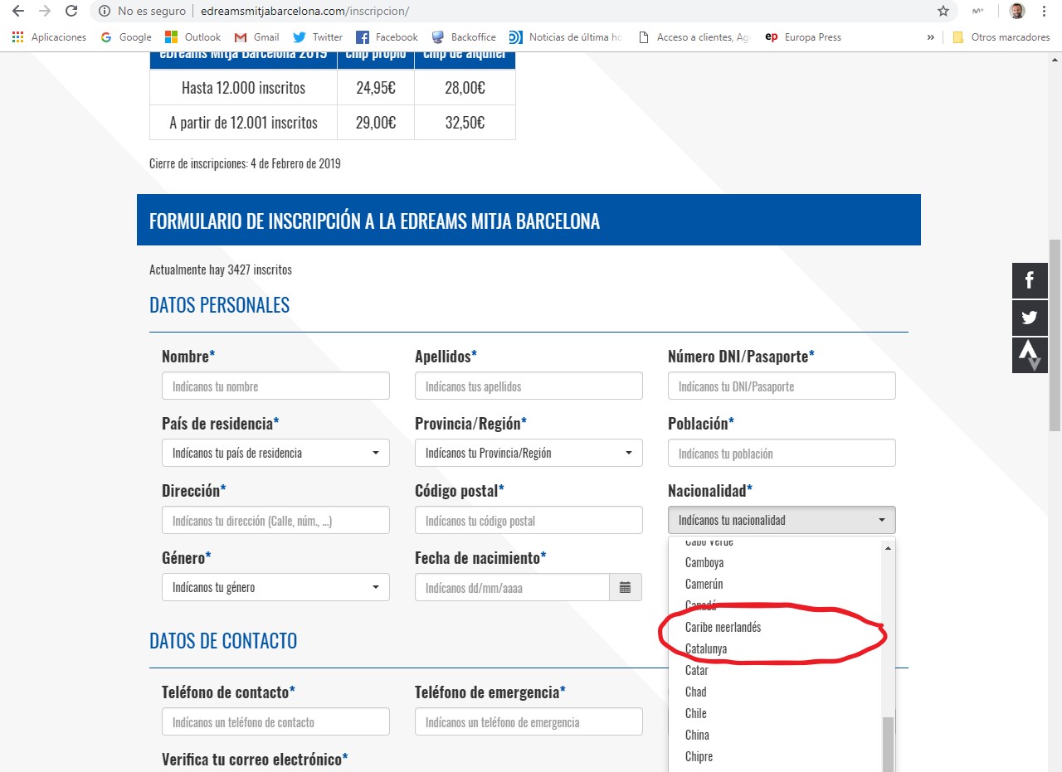Viewport: 1062px width, 772px height.
Task: Open the Aplicaciones apps shortcut
Action: 49,37
